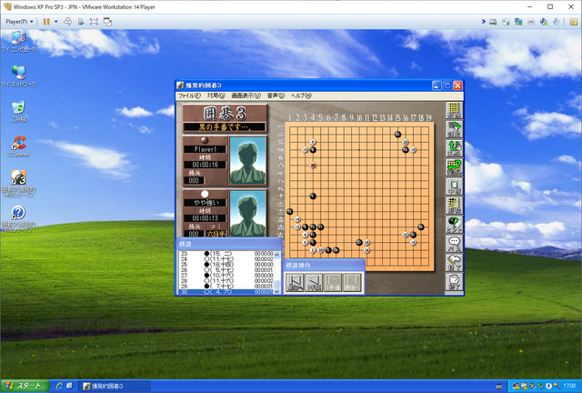Click Internet Explorer quick launch icon

58,386
